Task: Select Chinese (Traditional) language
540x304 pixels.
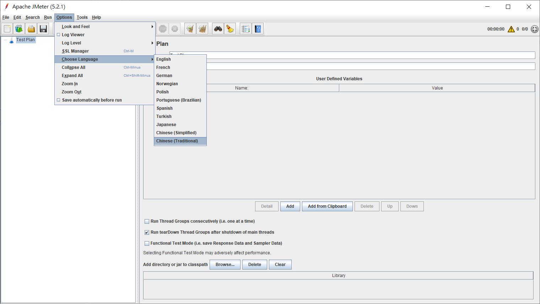Action: tap(180, 141)
